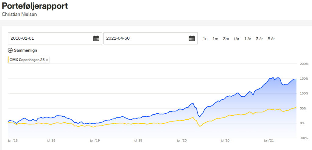
Task: Click end date field 2021-04-30
Action: click(145, 38)
